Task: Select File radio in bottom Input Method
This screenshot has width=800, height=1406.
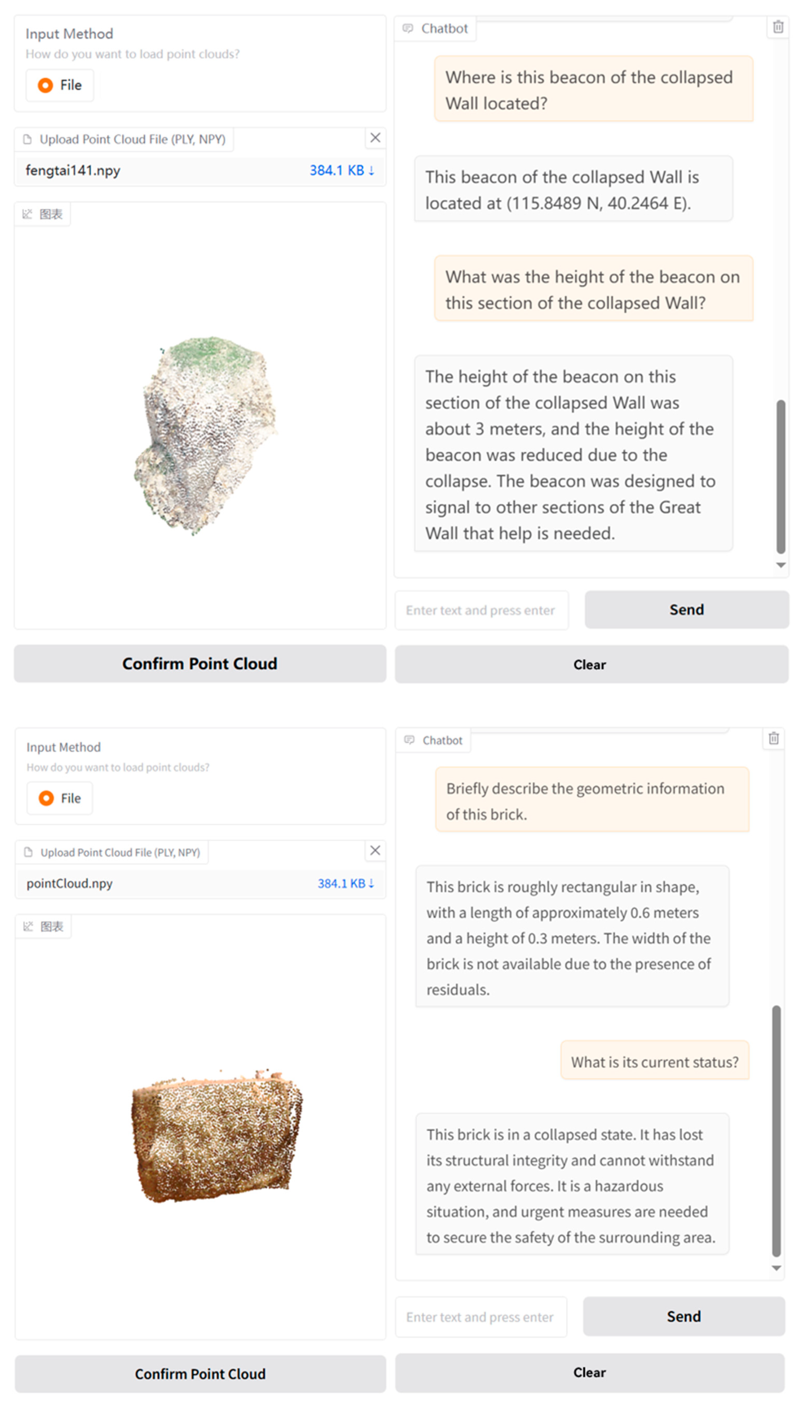Action: click(47, 798)
